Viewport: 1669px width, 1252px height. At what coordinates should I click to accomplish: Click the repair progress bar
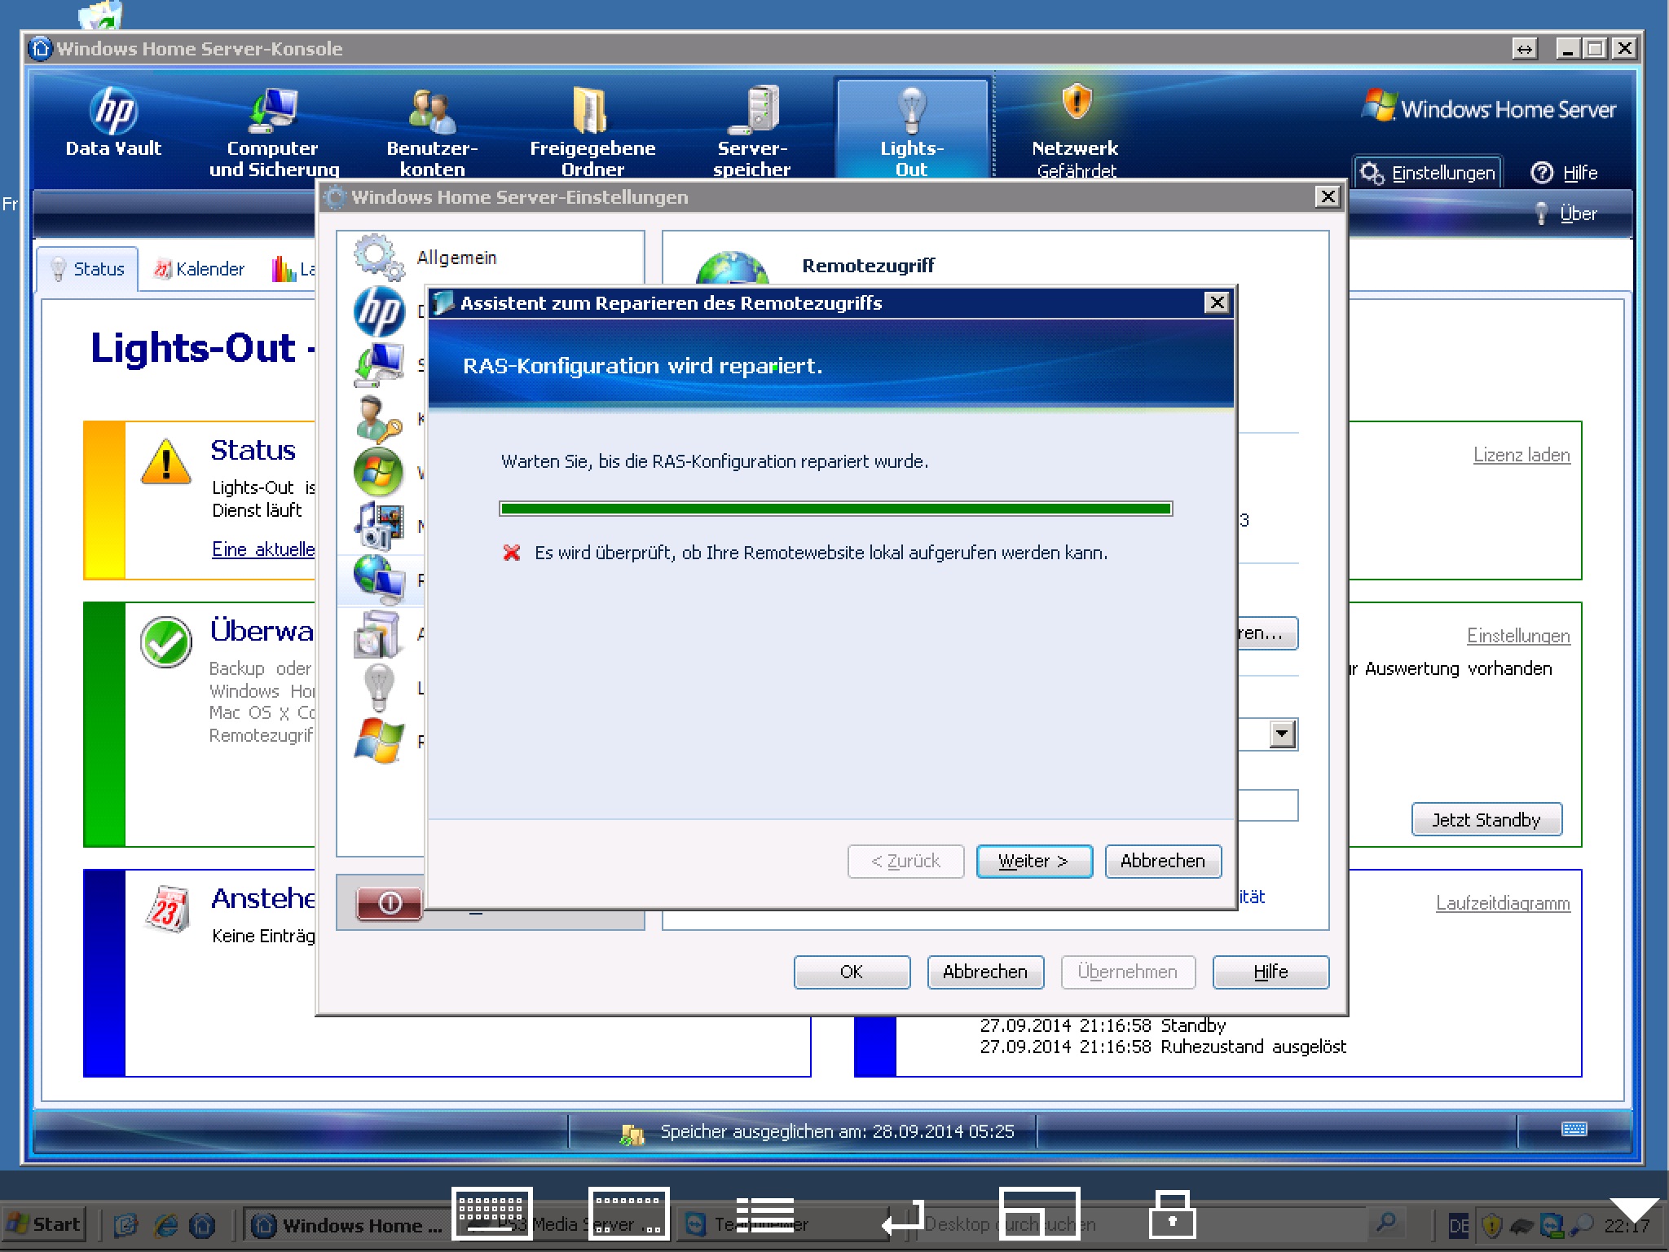tap(835, 509)
